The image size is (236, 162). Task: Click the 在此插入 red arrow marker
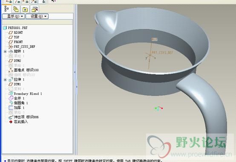click(11, 122)
